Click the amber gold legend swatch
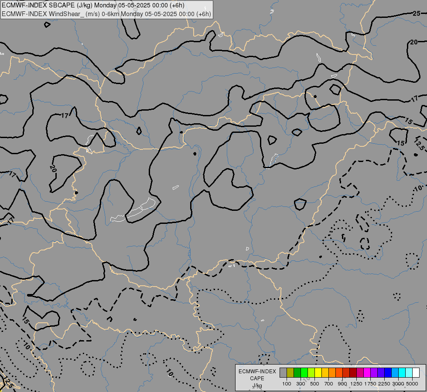Image resolution: width=427 pixels, height=392 pixels. [325, 372]
